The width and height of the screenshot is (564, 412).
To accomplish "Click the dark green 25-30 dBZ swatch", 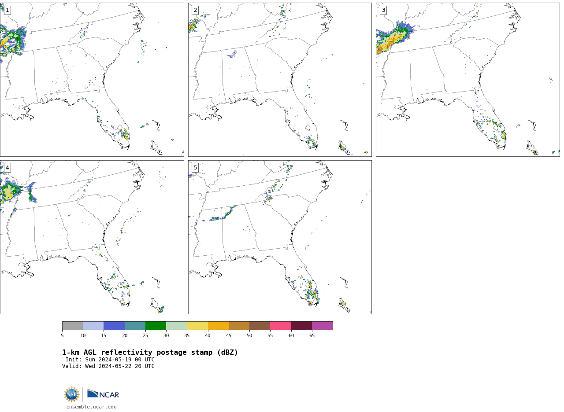I will coord(156,326).
